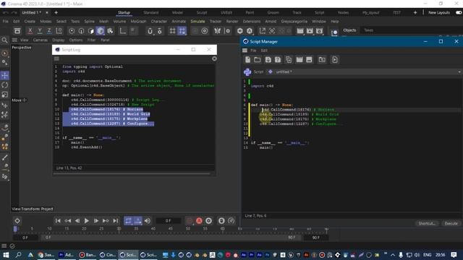
Task: Add a new layout with plus button
Action: click(x=415, y=13)
